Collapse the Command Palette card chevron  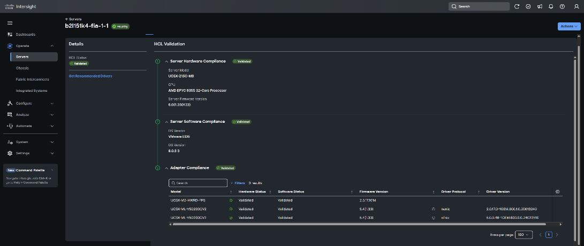(x=52, y=170)
